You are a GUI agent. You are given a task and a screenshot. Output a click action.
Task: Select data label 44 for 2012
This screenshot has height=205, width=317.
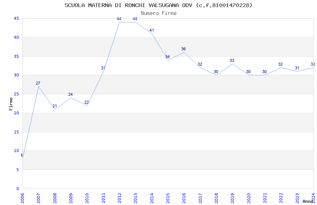[x=119, y=19]
